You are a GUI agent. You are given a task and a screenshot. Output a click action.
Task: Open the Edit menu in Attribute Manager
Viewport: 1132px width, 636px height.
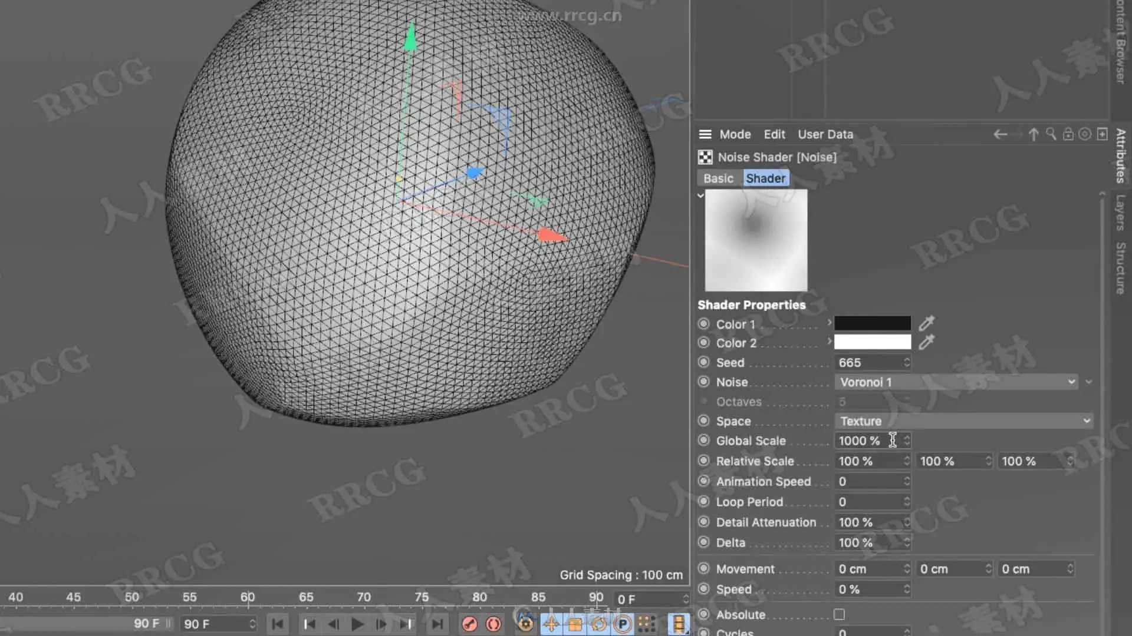(774, 134)
